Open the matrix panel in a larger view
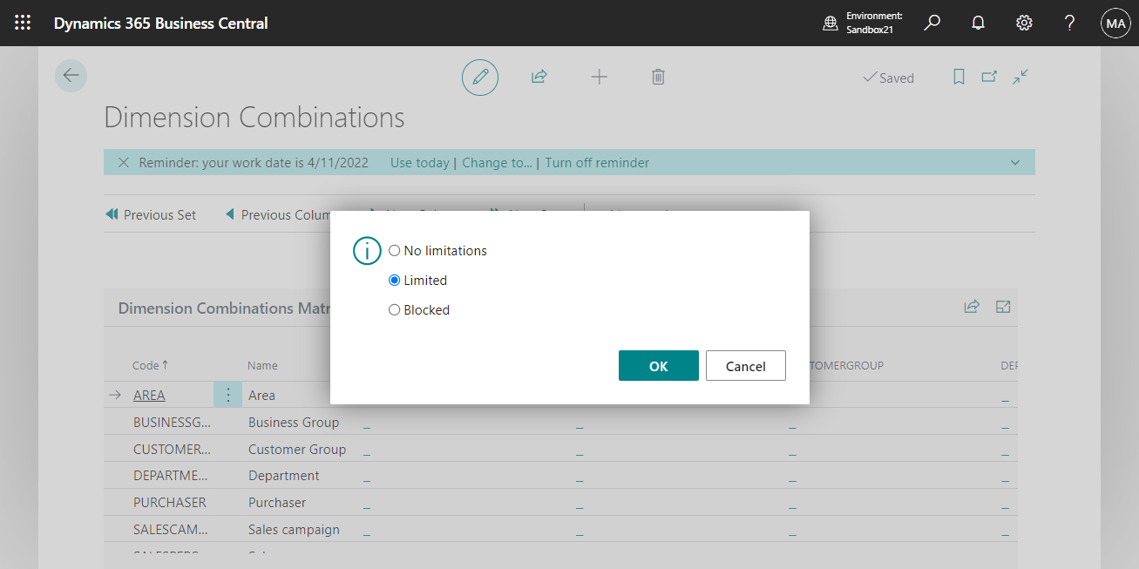This screenshot has height=569, width=1139. [x=1003, y=307]
